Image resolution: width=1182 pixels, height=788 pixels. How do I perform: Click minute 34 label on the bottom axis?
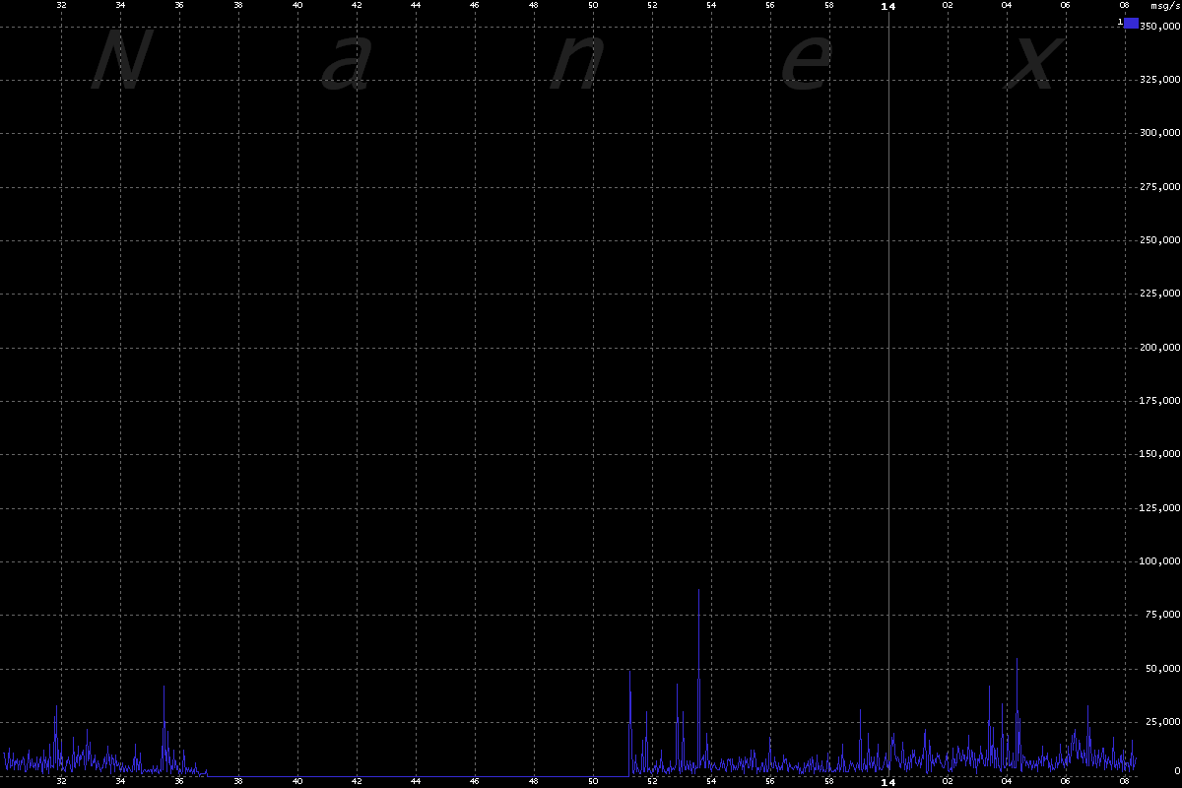120,782
